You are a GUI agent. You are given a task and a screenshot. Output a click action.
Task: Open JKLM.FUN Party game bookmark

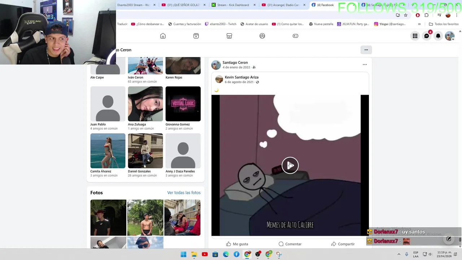[x=353, y=24]
